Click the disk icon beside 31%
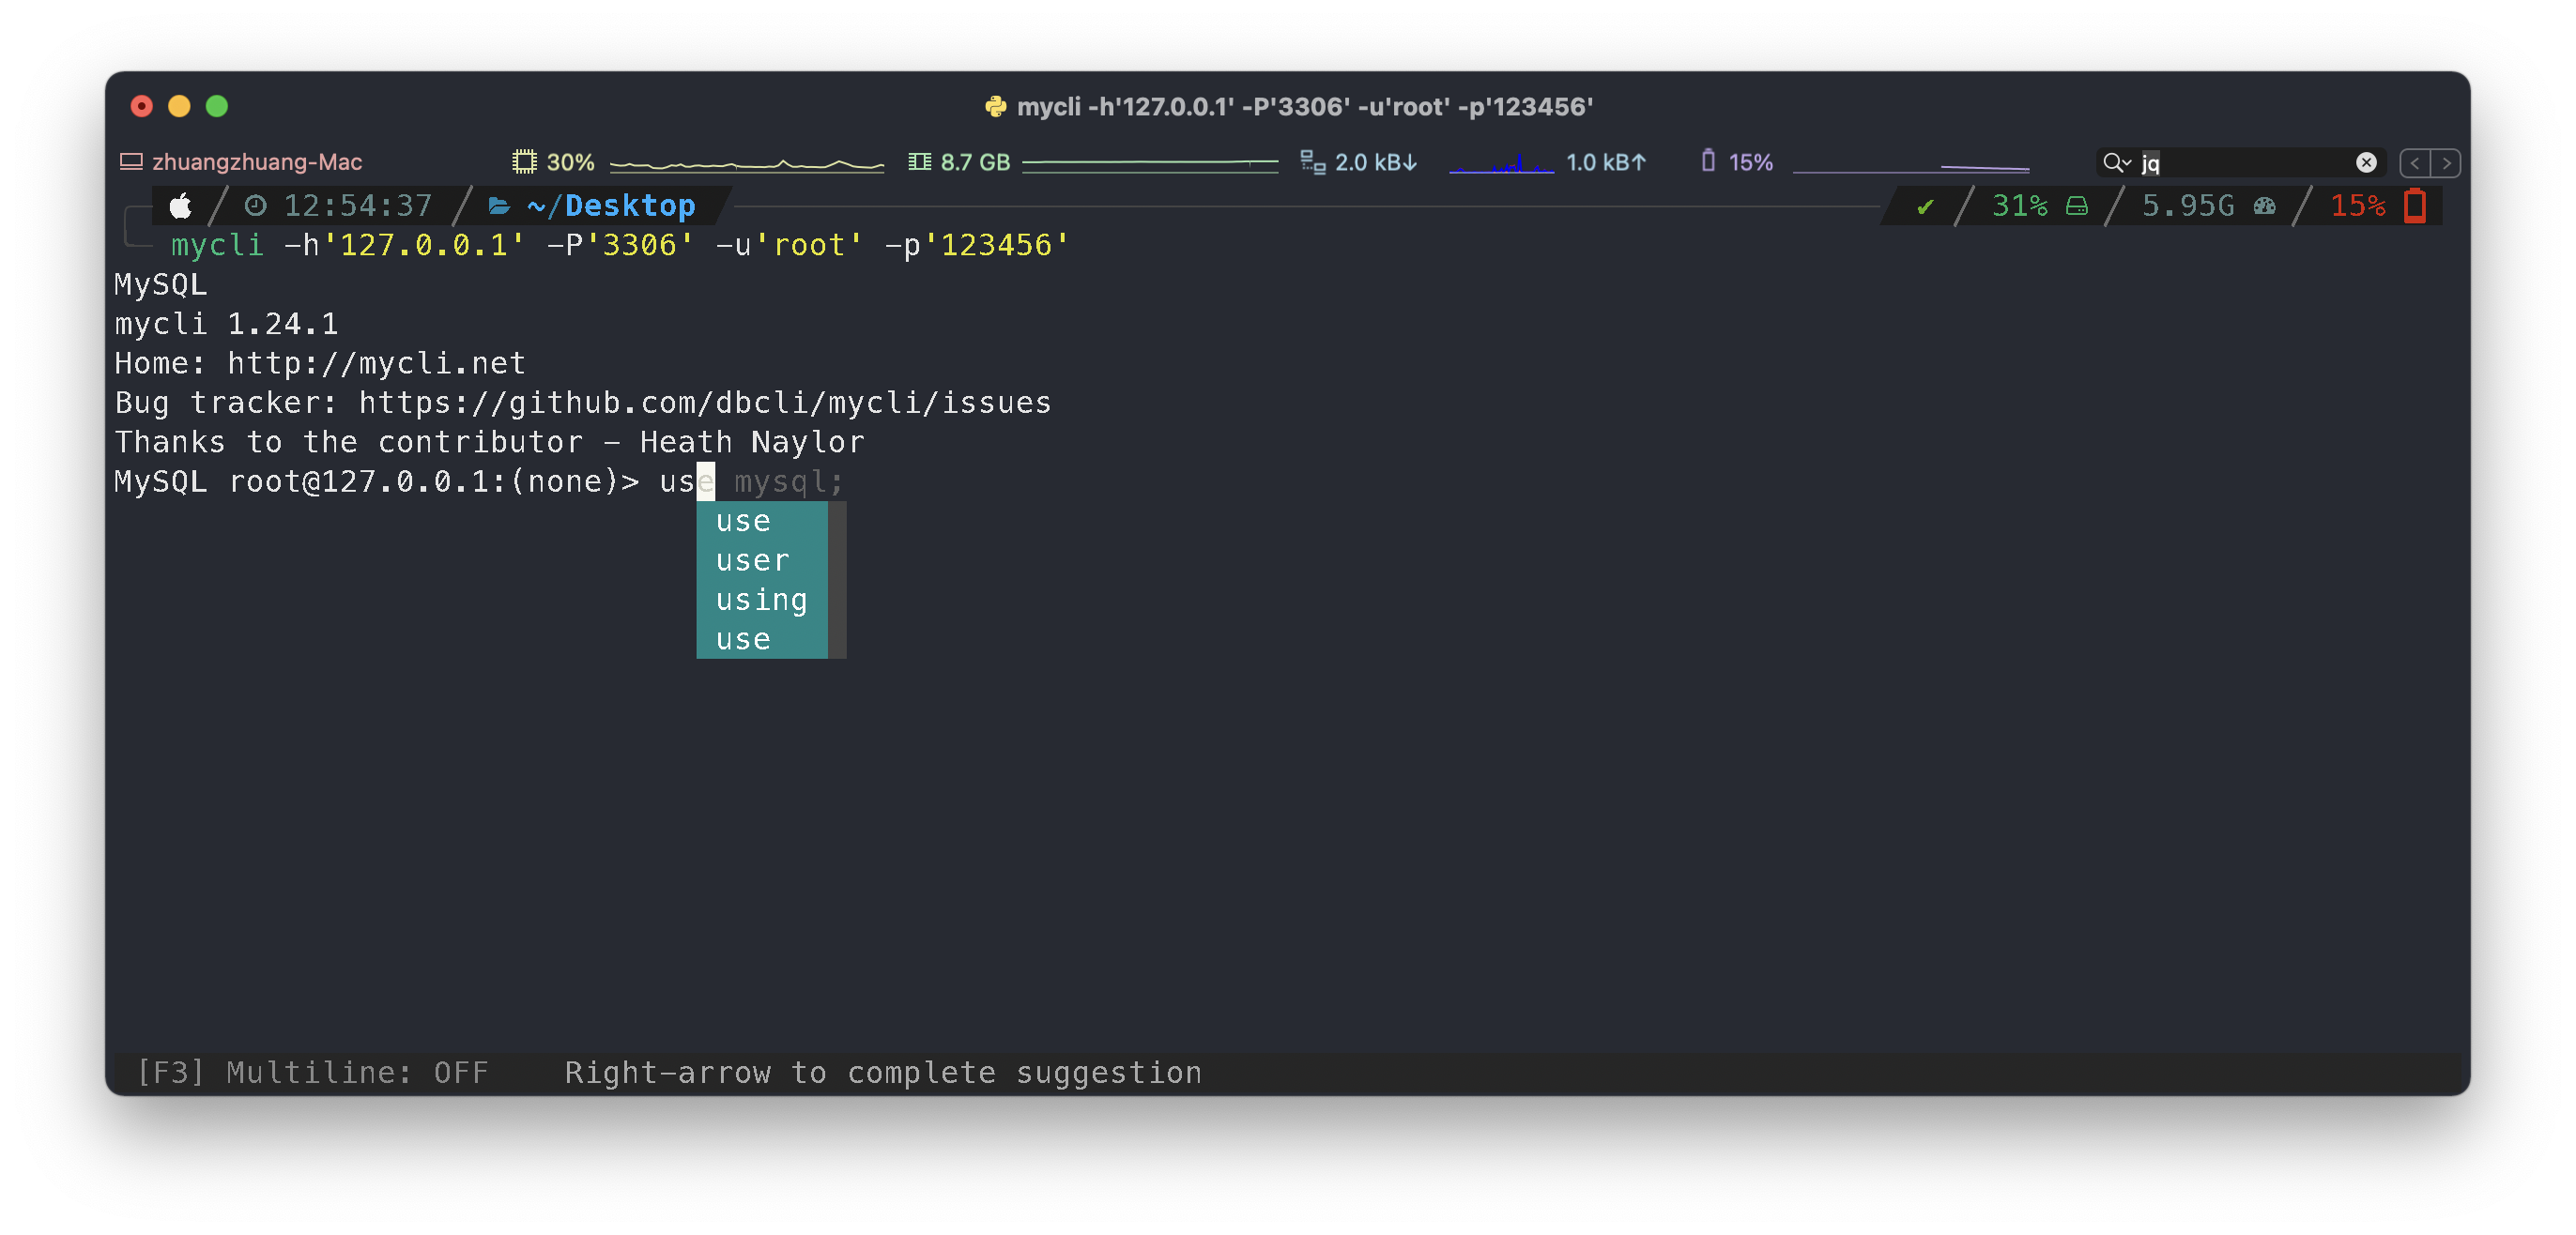Viewport: 2576px width, 1235px height. click(2077, 206)
